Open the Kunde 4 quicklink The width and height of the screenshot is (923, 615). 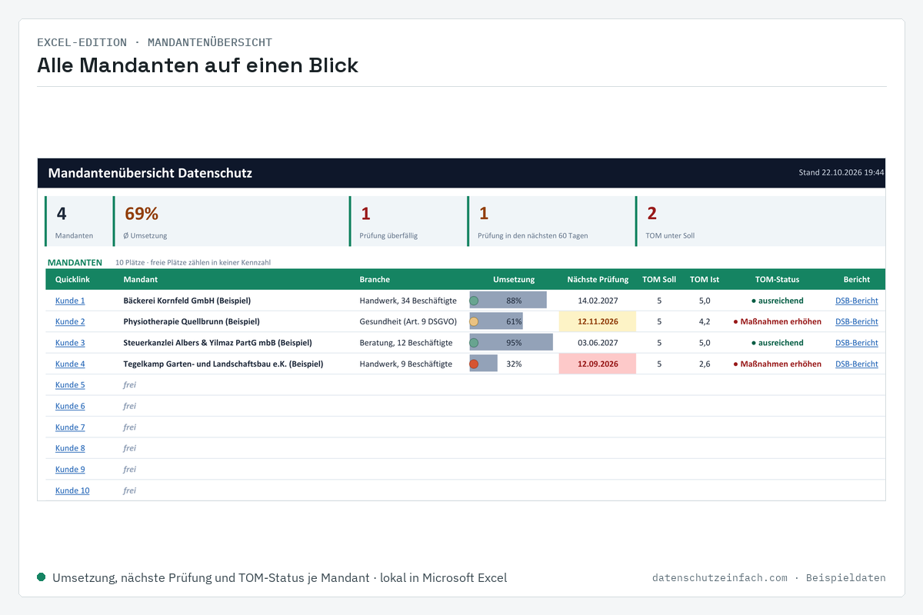pyautogui.click(x=70, y=364)
